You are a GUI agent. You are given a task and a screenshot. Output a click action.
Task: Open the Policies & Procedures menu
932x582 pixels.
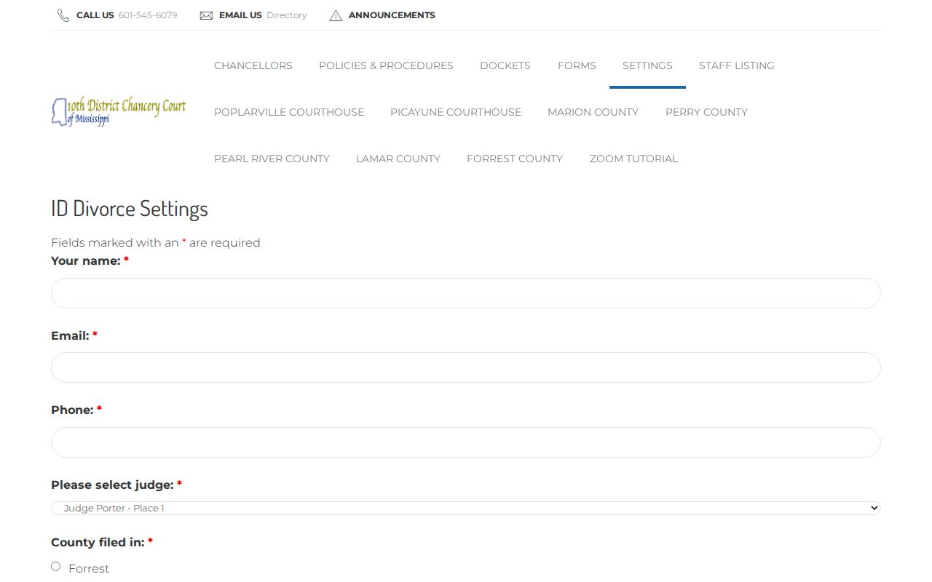pos(386,65)
